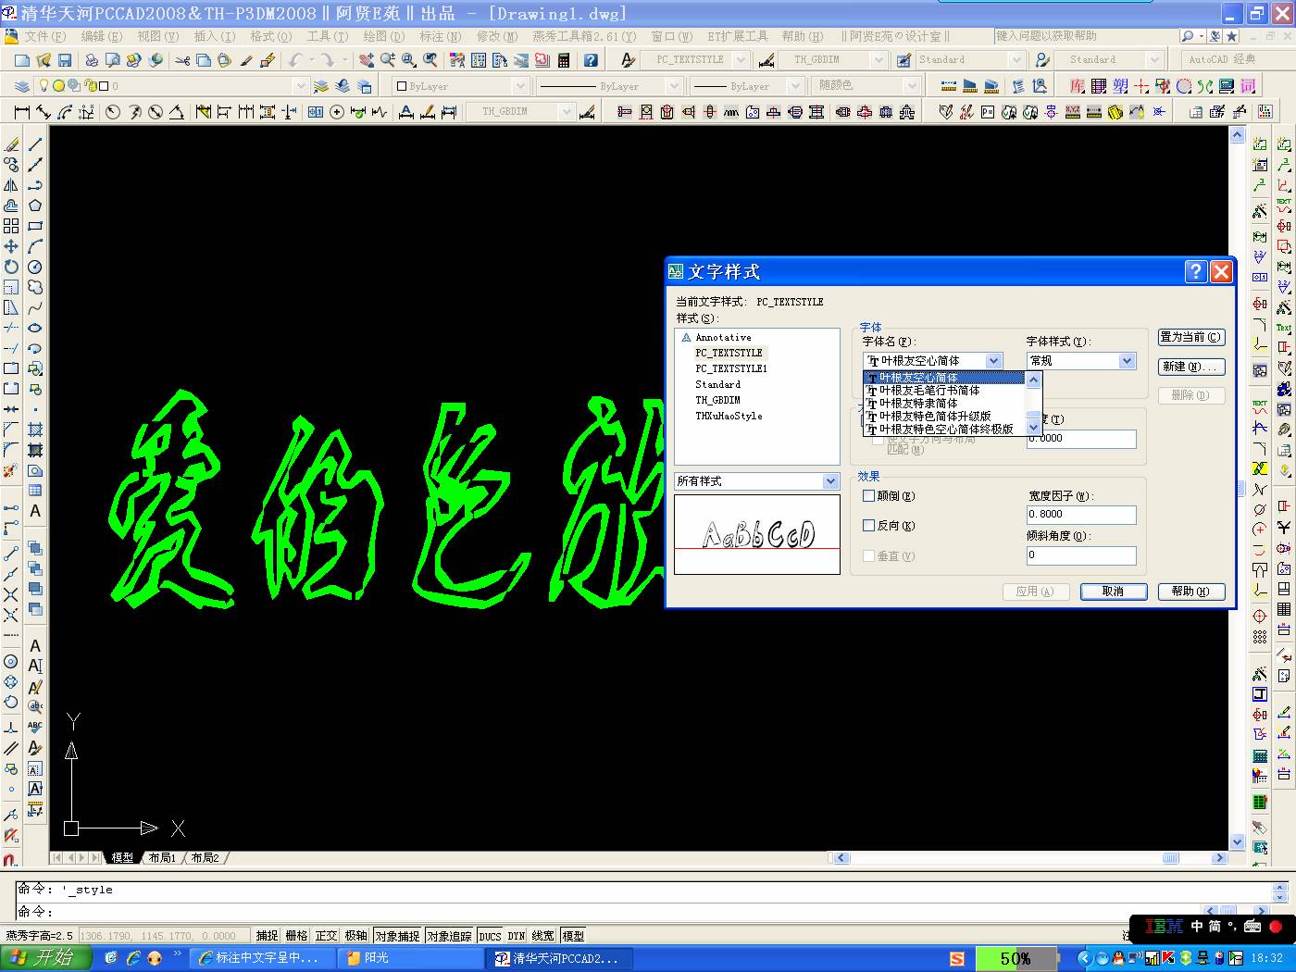Toggle 对象捕捉 object snap in status bar
The image size is (1296, 972).
click(x=397, y=936)
